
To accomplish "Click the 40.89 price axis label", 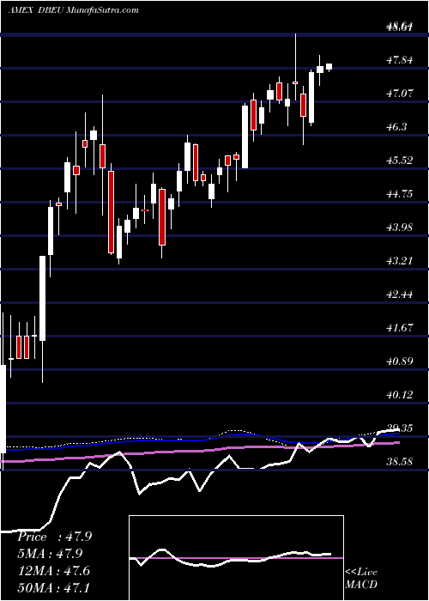I will 400,361.
